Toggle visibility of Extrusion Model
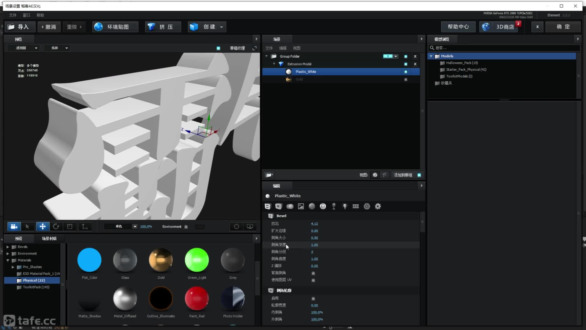Viewport: 586px width, 330px height. pyautogui.click(x=406, y=64)
